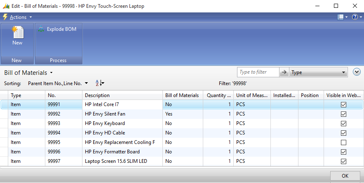Open the Type filter field dropdown
This screenshot has height=183, width=364.
click(x=318, y=72)
